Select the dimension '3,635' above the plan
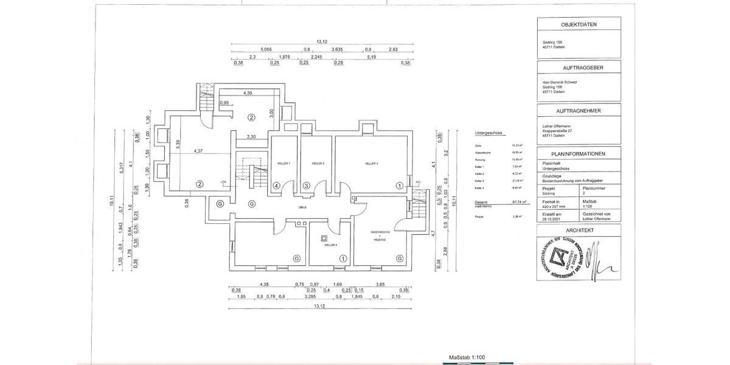 338,49
